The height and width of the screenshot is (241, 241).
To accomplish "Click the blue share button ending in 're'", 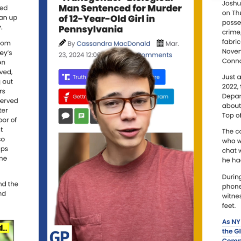I will (x=159, y=77).
